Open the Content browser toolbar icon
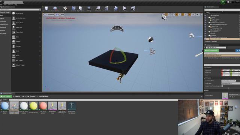Image resolution: width=240 pixels, height=135 pixels. [73, 9]
